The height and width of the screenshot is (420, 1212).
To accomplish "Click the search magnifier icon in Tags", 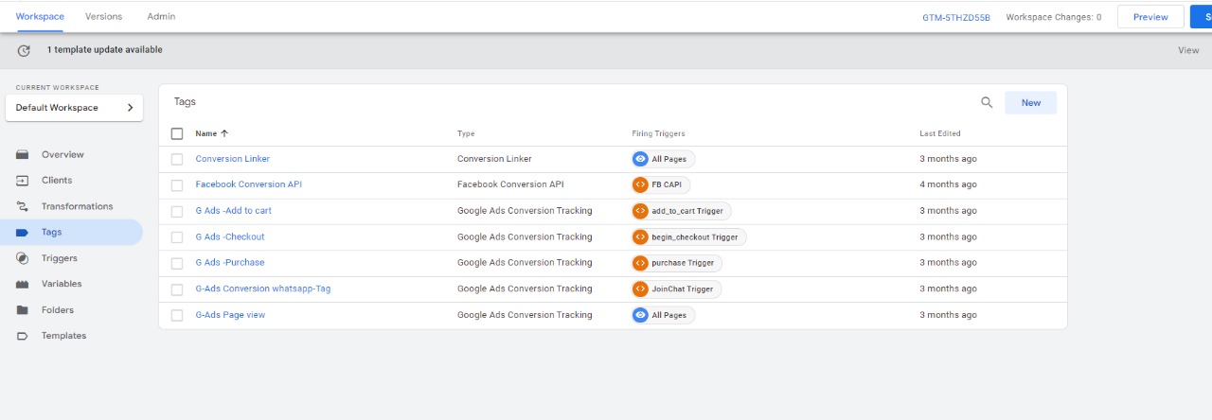I will click(x=987, y=103).
